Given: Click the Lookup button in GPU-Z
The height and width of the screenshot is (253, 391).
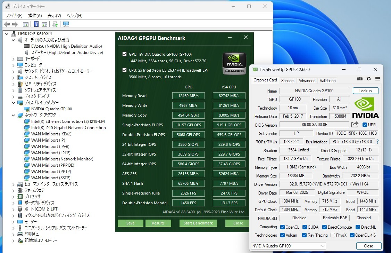Looking at the screenshot, I should (366, 91).
